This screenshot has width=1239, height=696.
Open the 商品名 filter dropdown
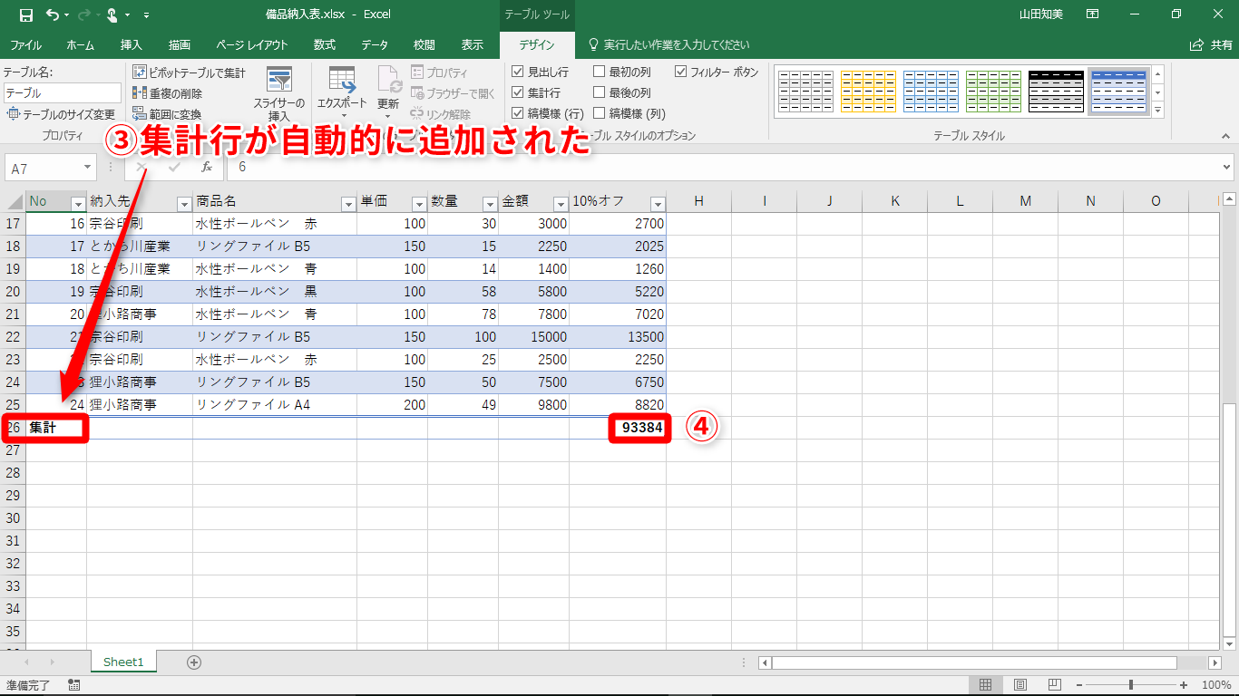348,203
